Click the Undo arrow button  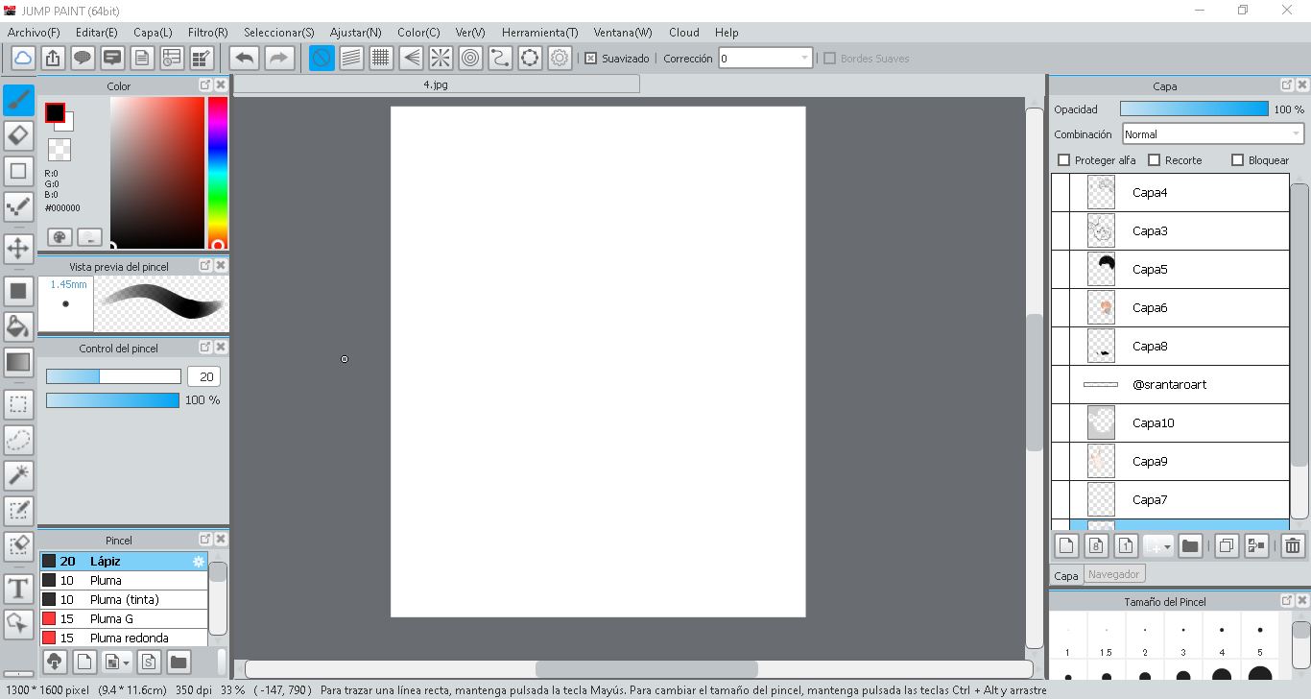click(x=245, y=59)
